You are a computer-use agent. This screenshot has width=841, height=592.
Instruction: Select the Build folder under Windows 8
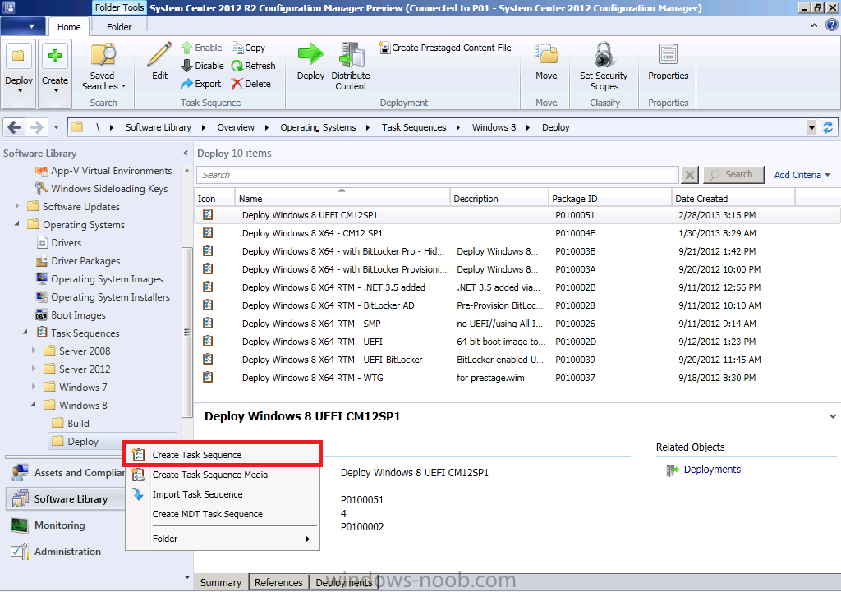[x=71, y=424]
